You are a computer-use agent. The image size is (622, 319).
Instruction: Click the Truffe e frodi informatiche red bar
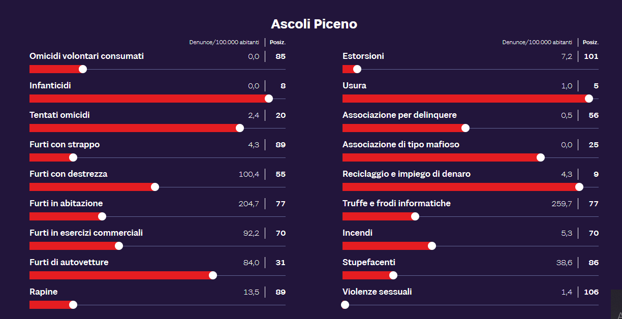pyautogui.click(x=379, y=216)
